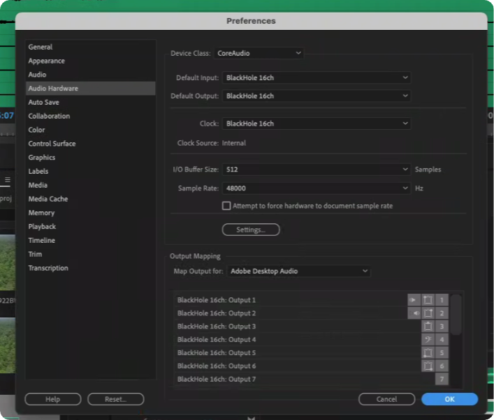This screenshot has height=420, width=494.
Task: Click the Help button
Action: click(x=52, y=399)
